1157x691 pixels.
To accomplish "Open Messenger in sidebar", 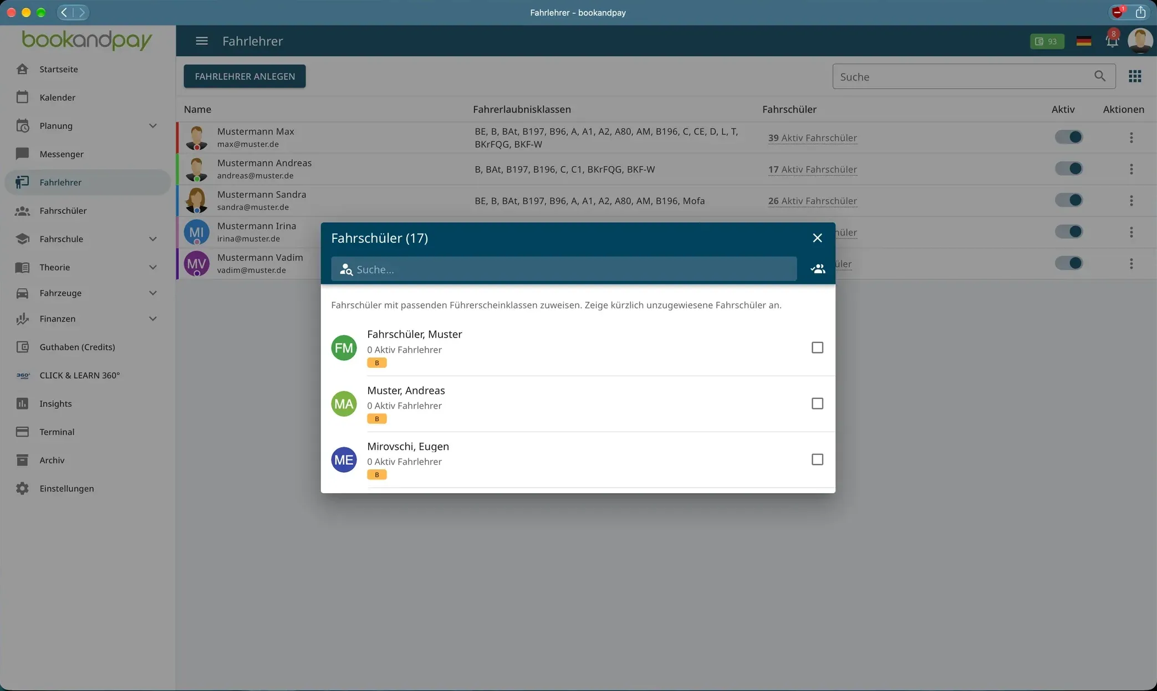I will point(87,154).
